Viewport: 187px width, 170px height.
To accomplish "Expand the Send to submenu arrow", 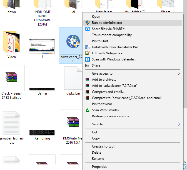I will [x=179, y=124].
